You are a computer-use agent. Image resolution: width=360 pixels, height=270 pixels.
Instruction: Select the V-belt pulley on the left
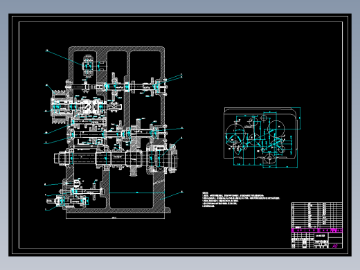59,107
